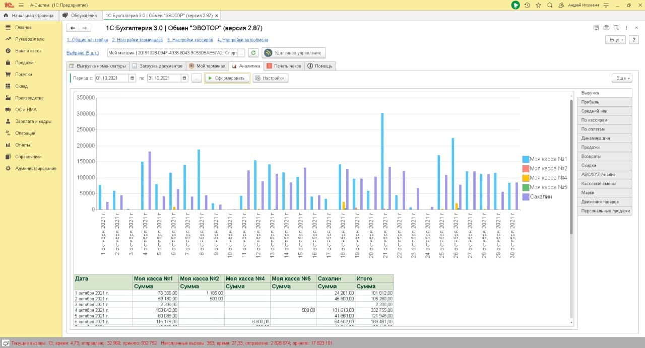Image resolution: width=645 pixels, height=348 pixels.
Task: Select the ABC/XYZ-Анализ report tab
Action: point(605,175)
